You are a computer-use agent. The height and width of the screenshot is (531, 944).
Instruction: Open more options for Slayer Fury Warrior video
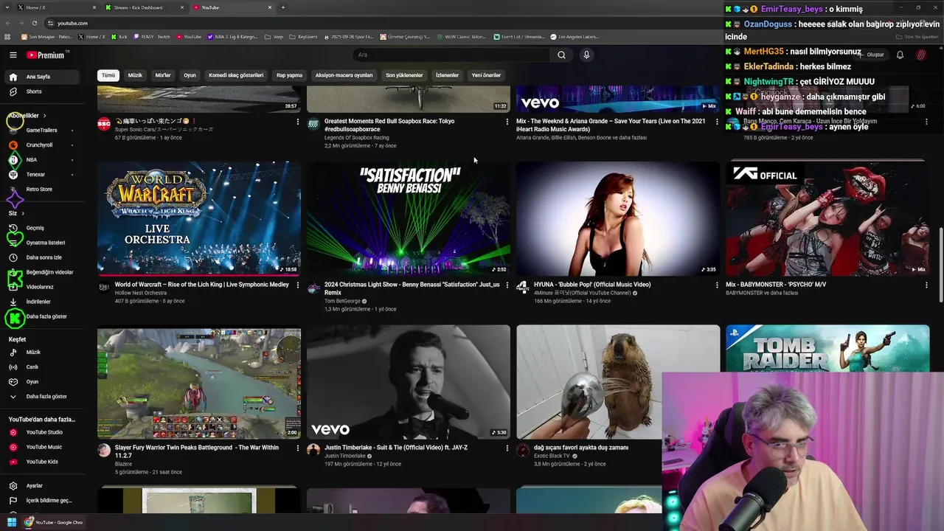(297, 448)
